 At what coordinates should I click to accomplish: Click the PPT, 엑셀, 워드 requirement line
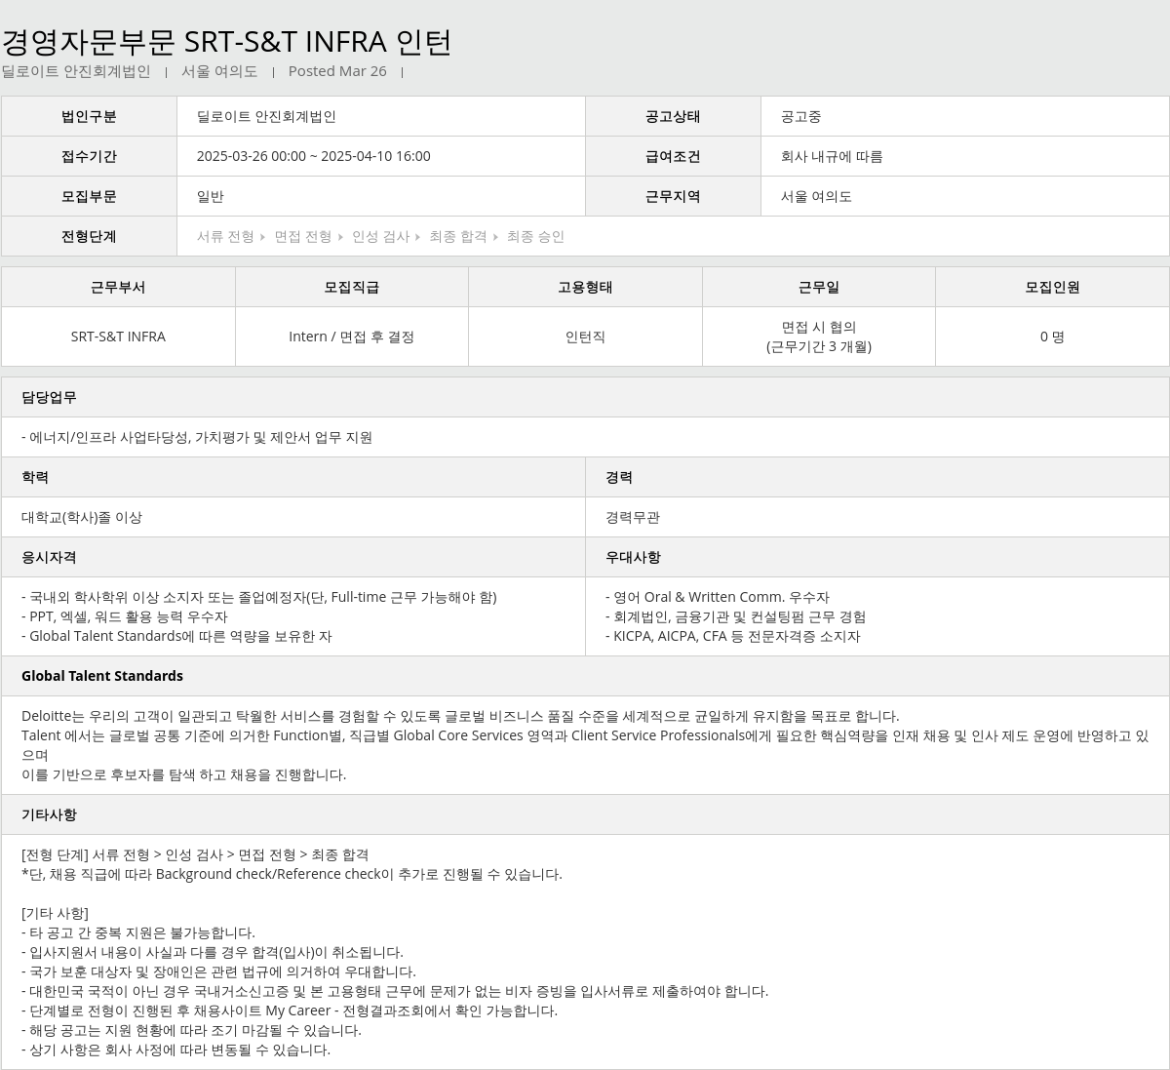125,616
